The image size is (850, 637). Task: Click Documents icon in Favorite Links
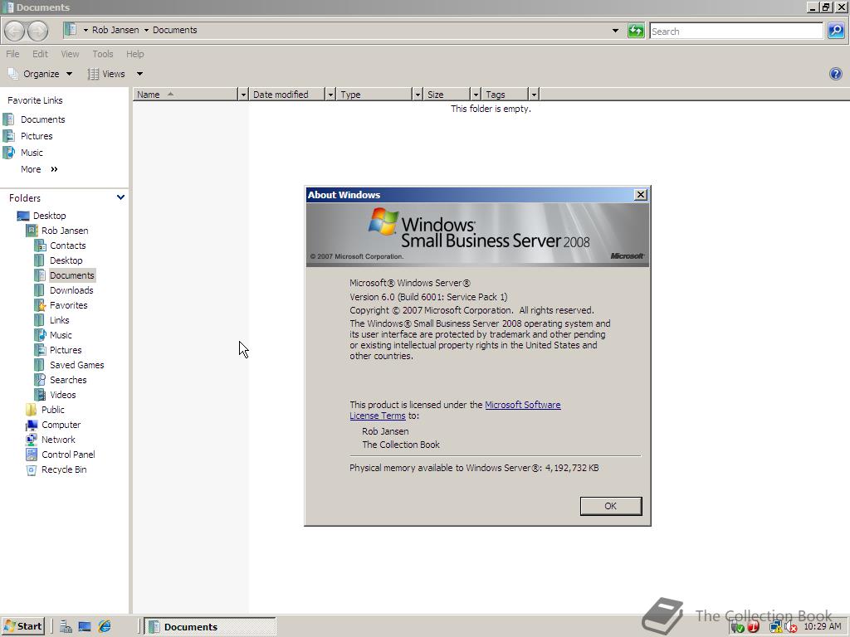pos(8,119)
